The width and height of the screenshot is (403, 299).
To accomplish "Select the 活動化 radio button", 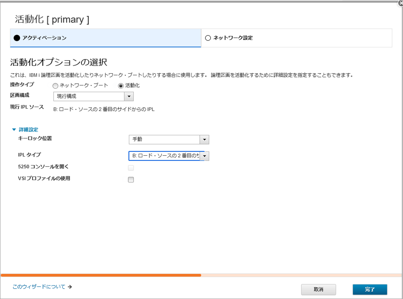I will tap(121, 86).
